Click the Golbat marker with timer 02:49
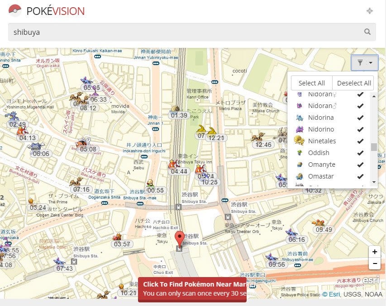386x306 pixels. click(12, 116)
